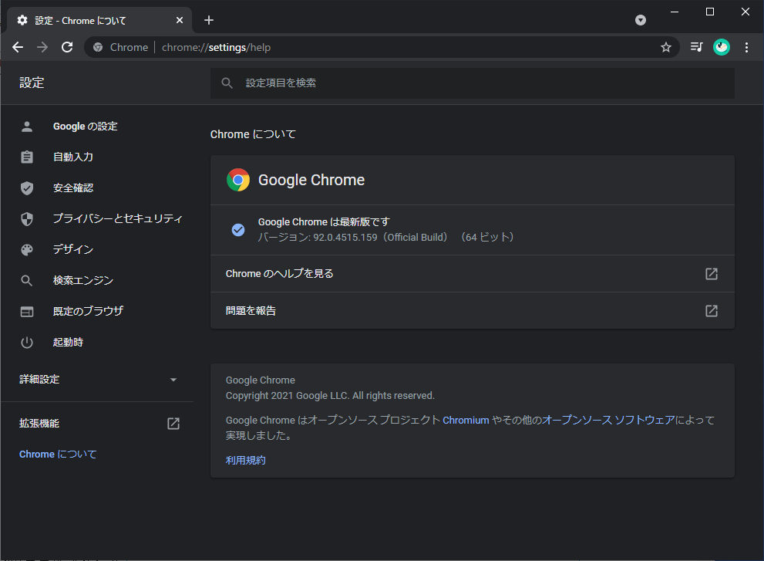This screenshot has width=764, height=561.
Task: Click the 起動時 power icon
Action: point(27,342)
